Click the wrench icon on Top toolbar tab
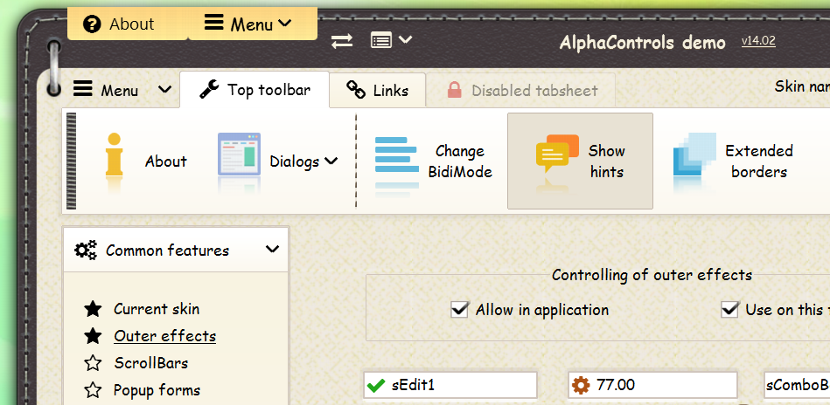This screenshot has width=830, height=405. (210, 90)
